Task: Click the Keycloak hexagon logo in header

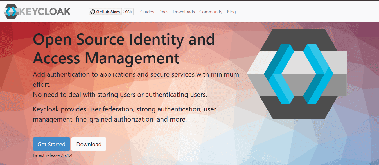Action: pyautogui.click(x=11, y=12)
